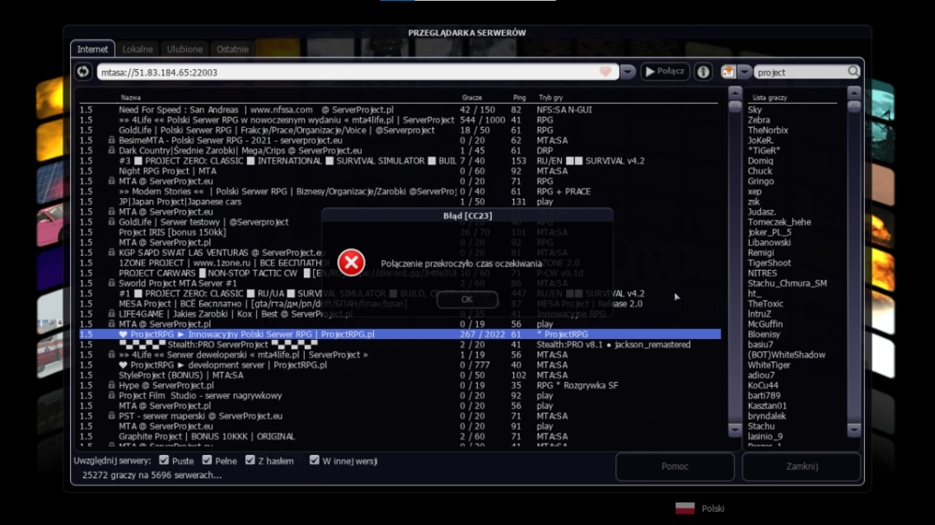
Task: Click the Polish flag language icon
Action: tap(685, 508)
